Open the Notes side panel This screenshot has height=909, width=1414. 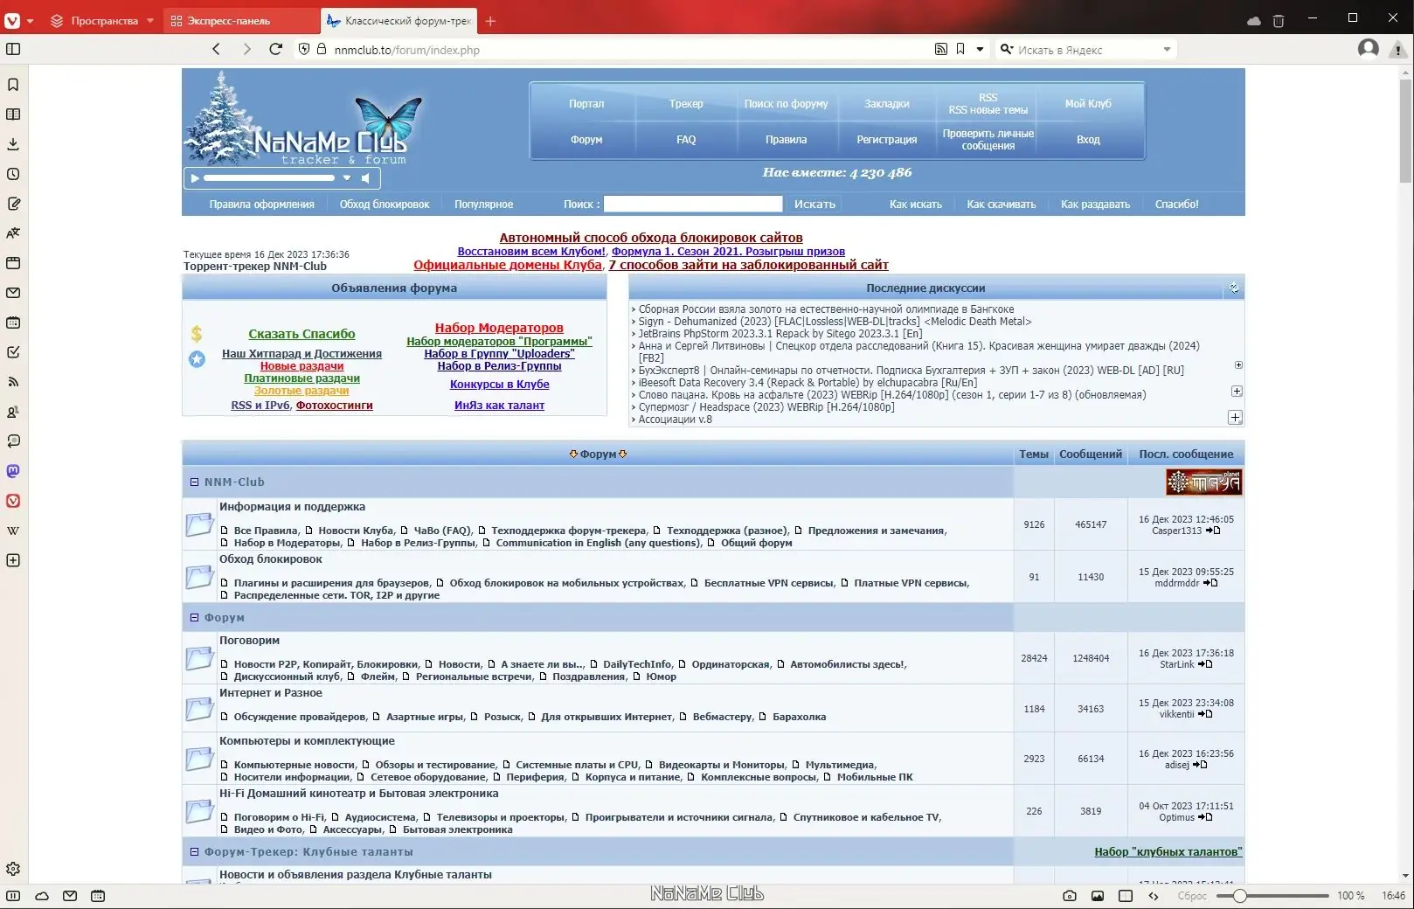pyautogui.click(x=13, y=204)
